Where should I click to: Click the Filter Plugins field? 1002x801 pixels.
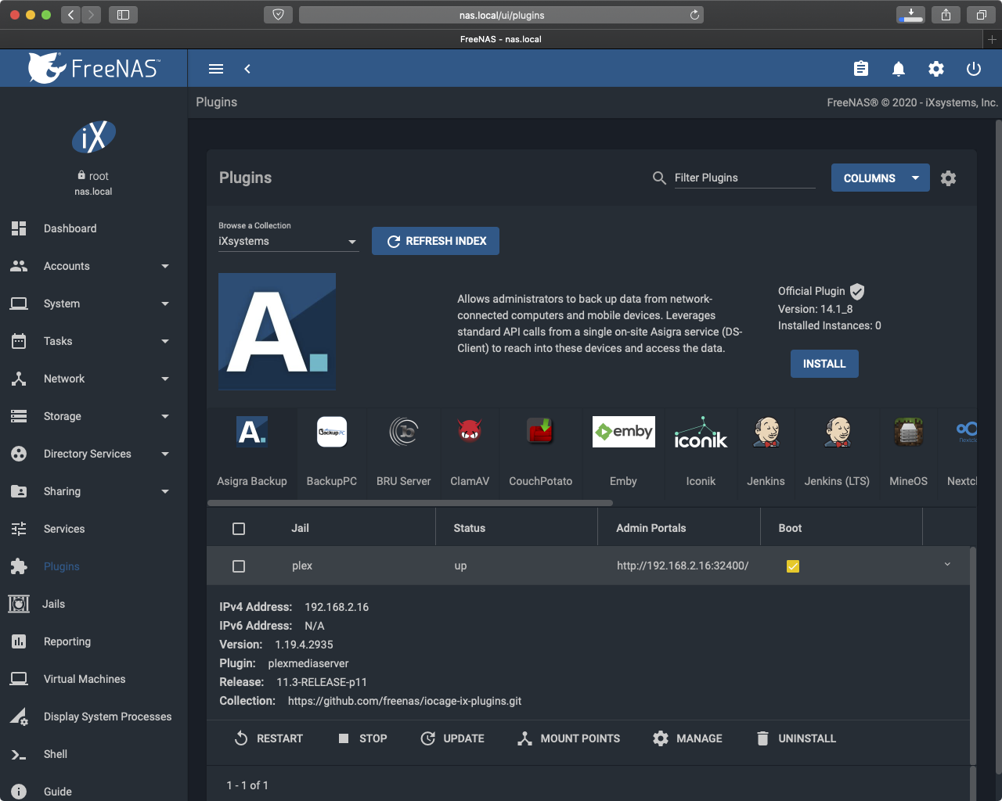tap(744, 178)
